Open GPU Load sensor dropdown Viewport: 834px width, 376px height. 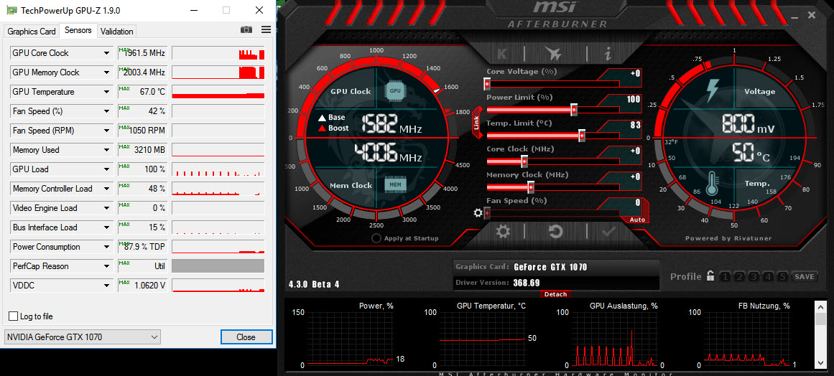pyautogui.click(x=106, y=169)
